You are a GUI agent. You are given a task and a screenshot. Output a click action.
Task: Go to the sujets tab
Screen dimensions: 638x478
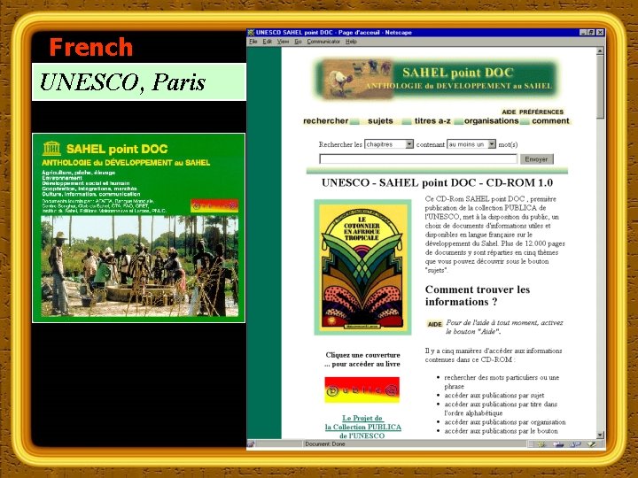(380, 120)
